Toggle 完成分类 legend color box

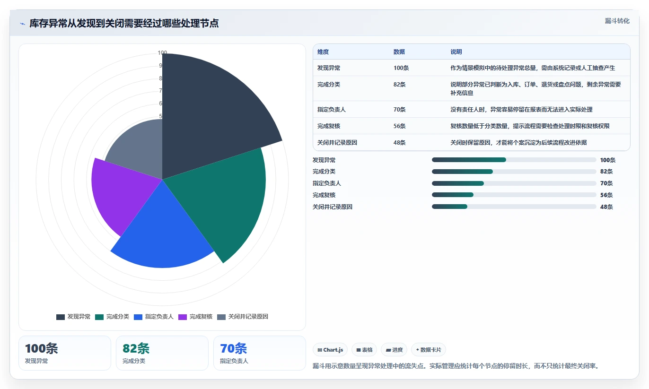point(99,317)
